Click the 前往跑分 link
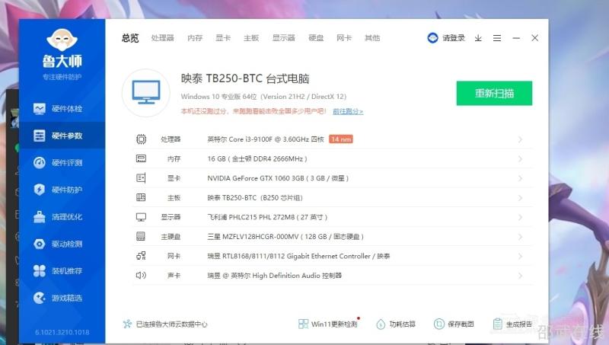 point(347,111)
